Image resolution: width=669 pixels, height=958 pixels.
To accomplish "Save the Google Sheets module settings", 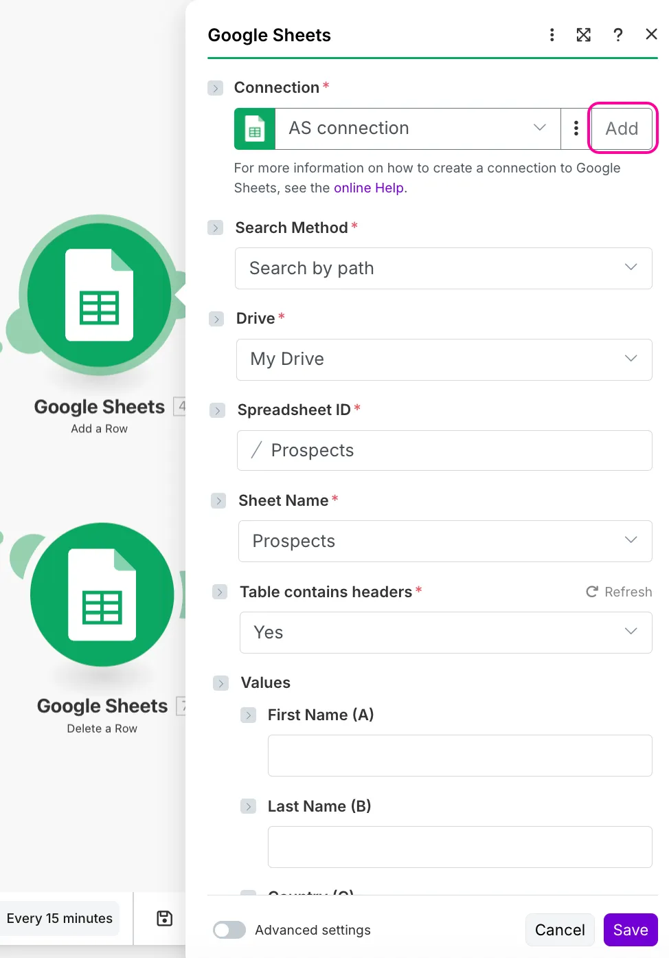I will pos(631,930).
